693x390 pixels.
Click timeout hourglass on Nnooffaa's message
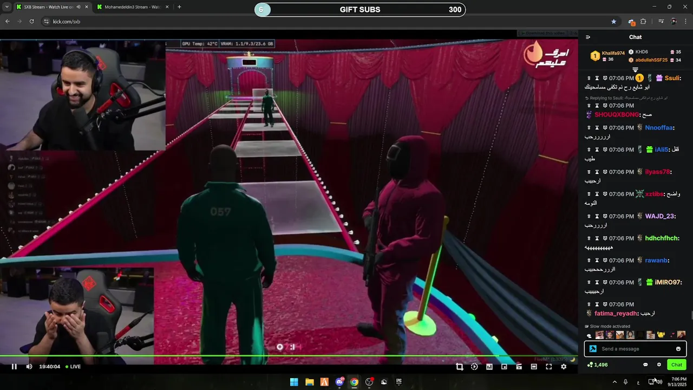pos(597,128)
